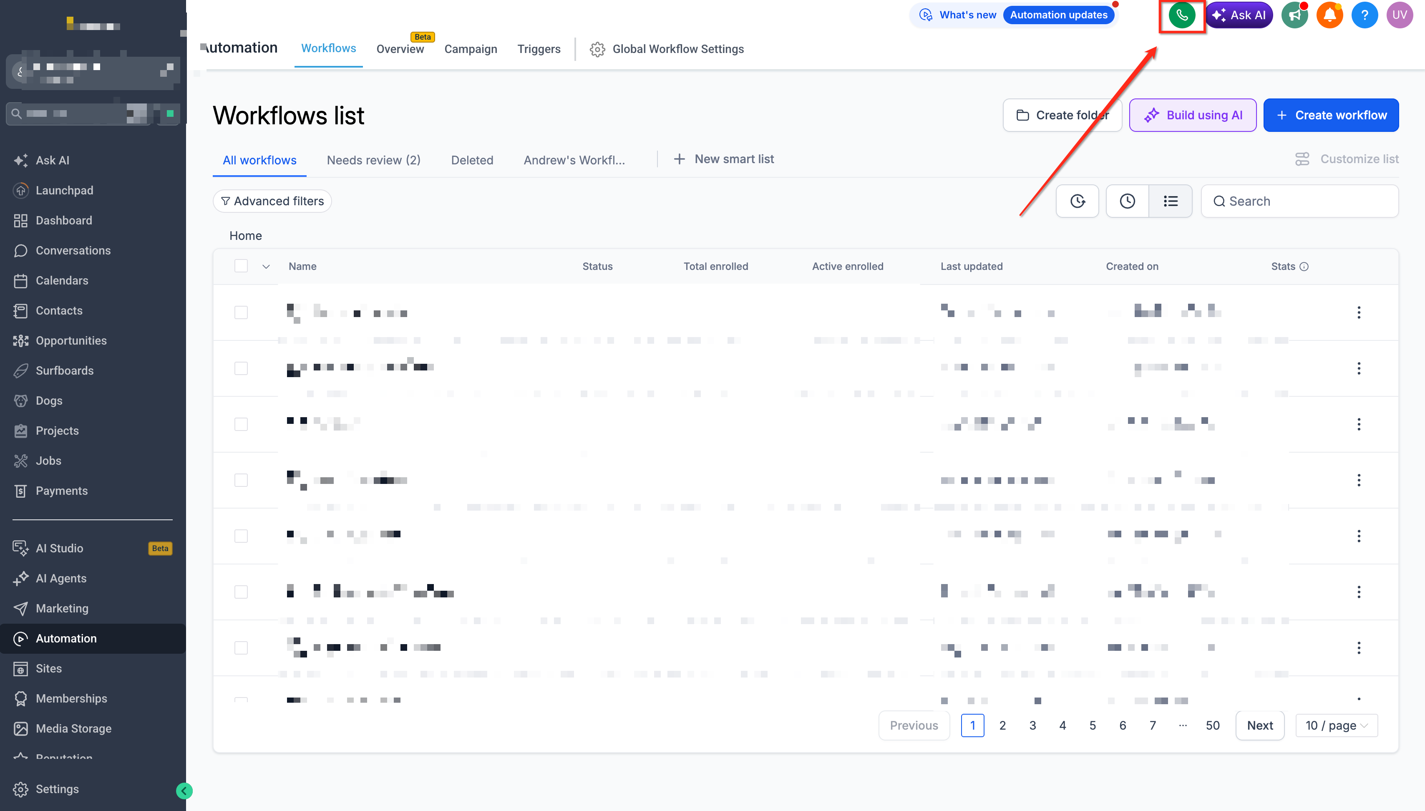Screen dimensions: 1425x811
Task: Switch to the clock view icon
Action: click(x=1127, y=201)
